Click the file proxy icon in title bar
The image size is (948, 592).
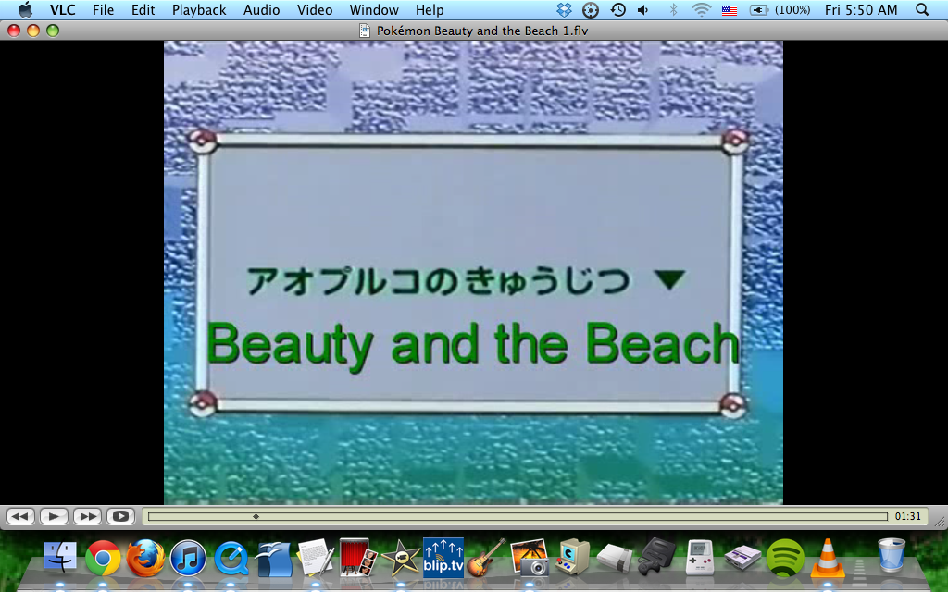[365, 31]
